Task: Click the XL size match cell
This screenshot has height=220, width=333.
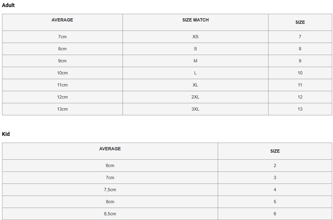Action: point(195,85)
